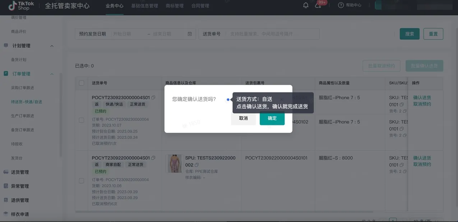Click the 重置 reset button

point(433,34)
